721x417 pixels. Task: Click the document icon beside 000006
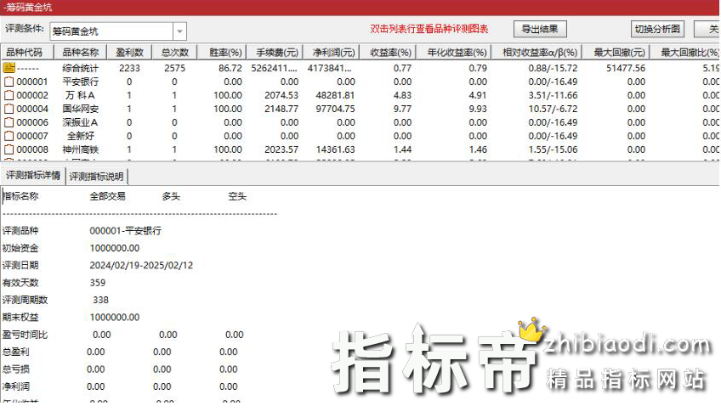9,122
